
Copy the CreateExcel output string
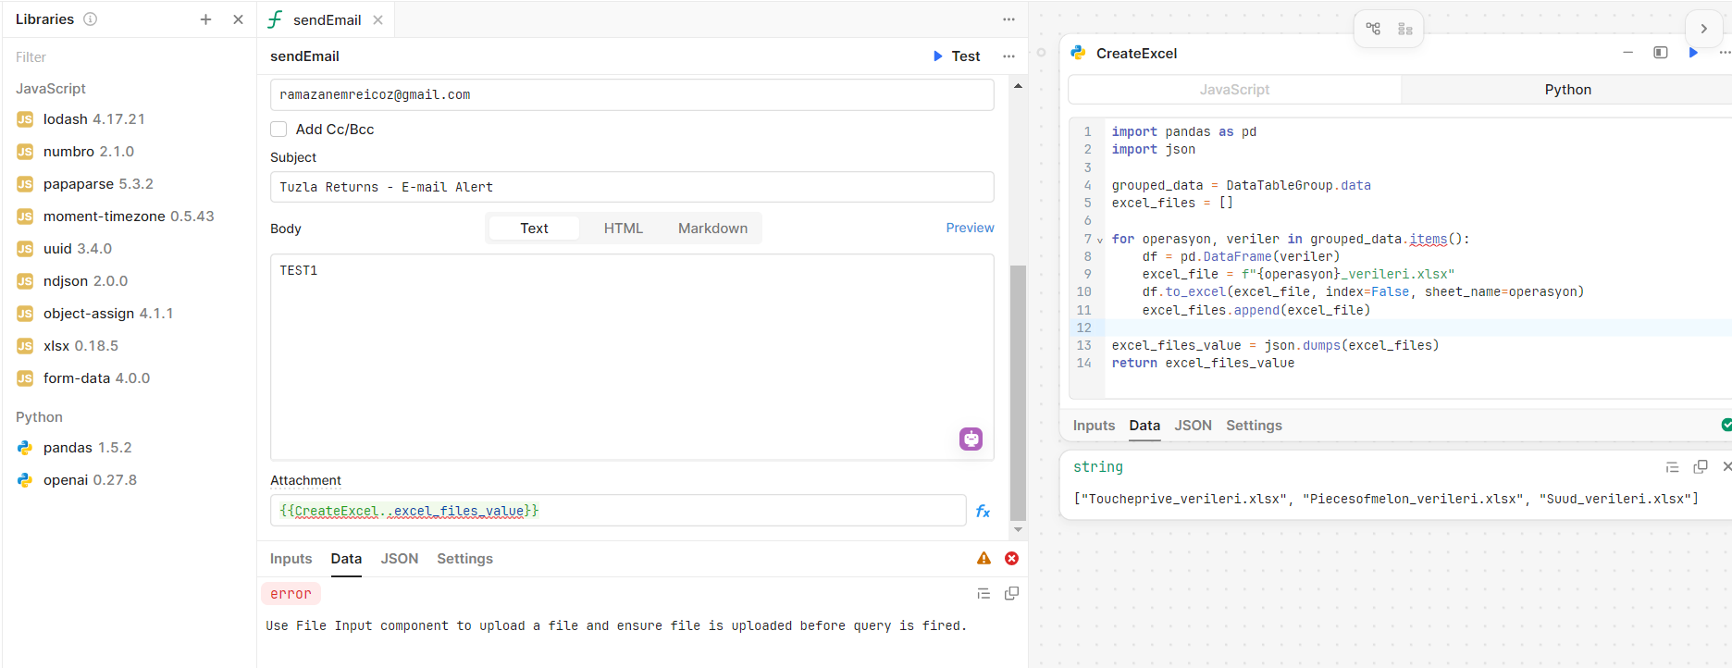pyautogui.click(x=1700, y=467)
